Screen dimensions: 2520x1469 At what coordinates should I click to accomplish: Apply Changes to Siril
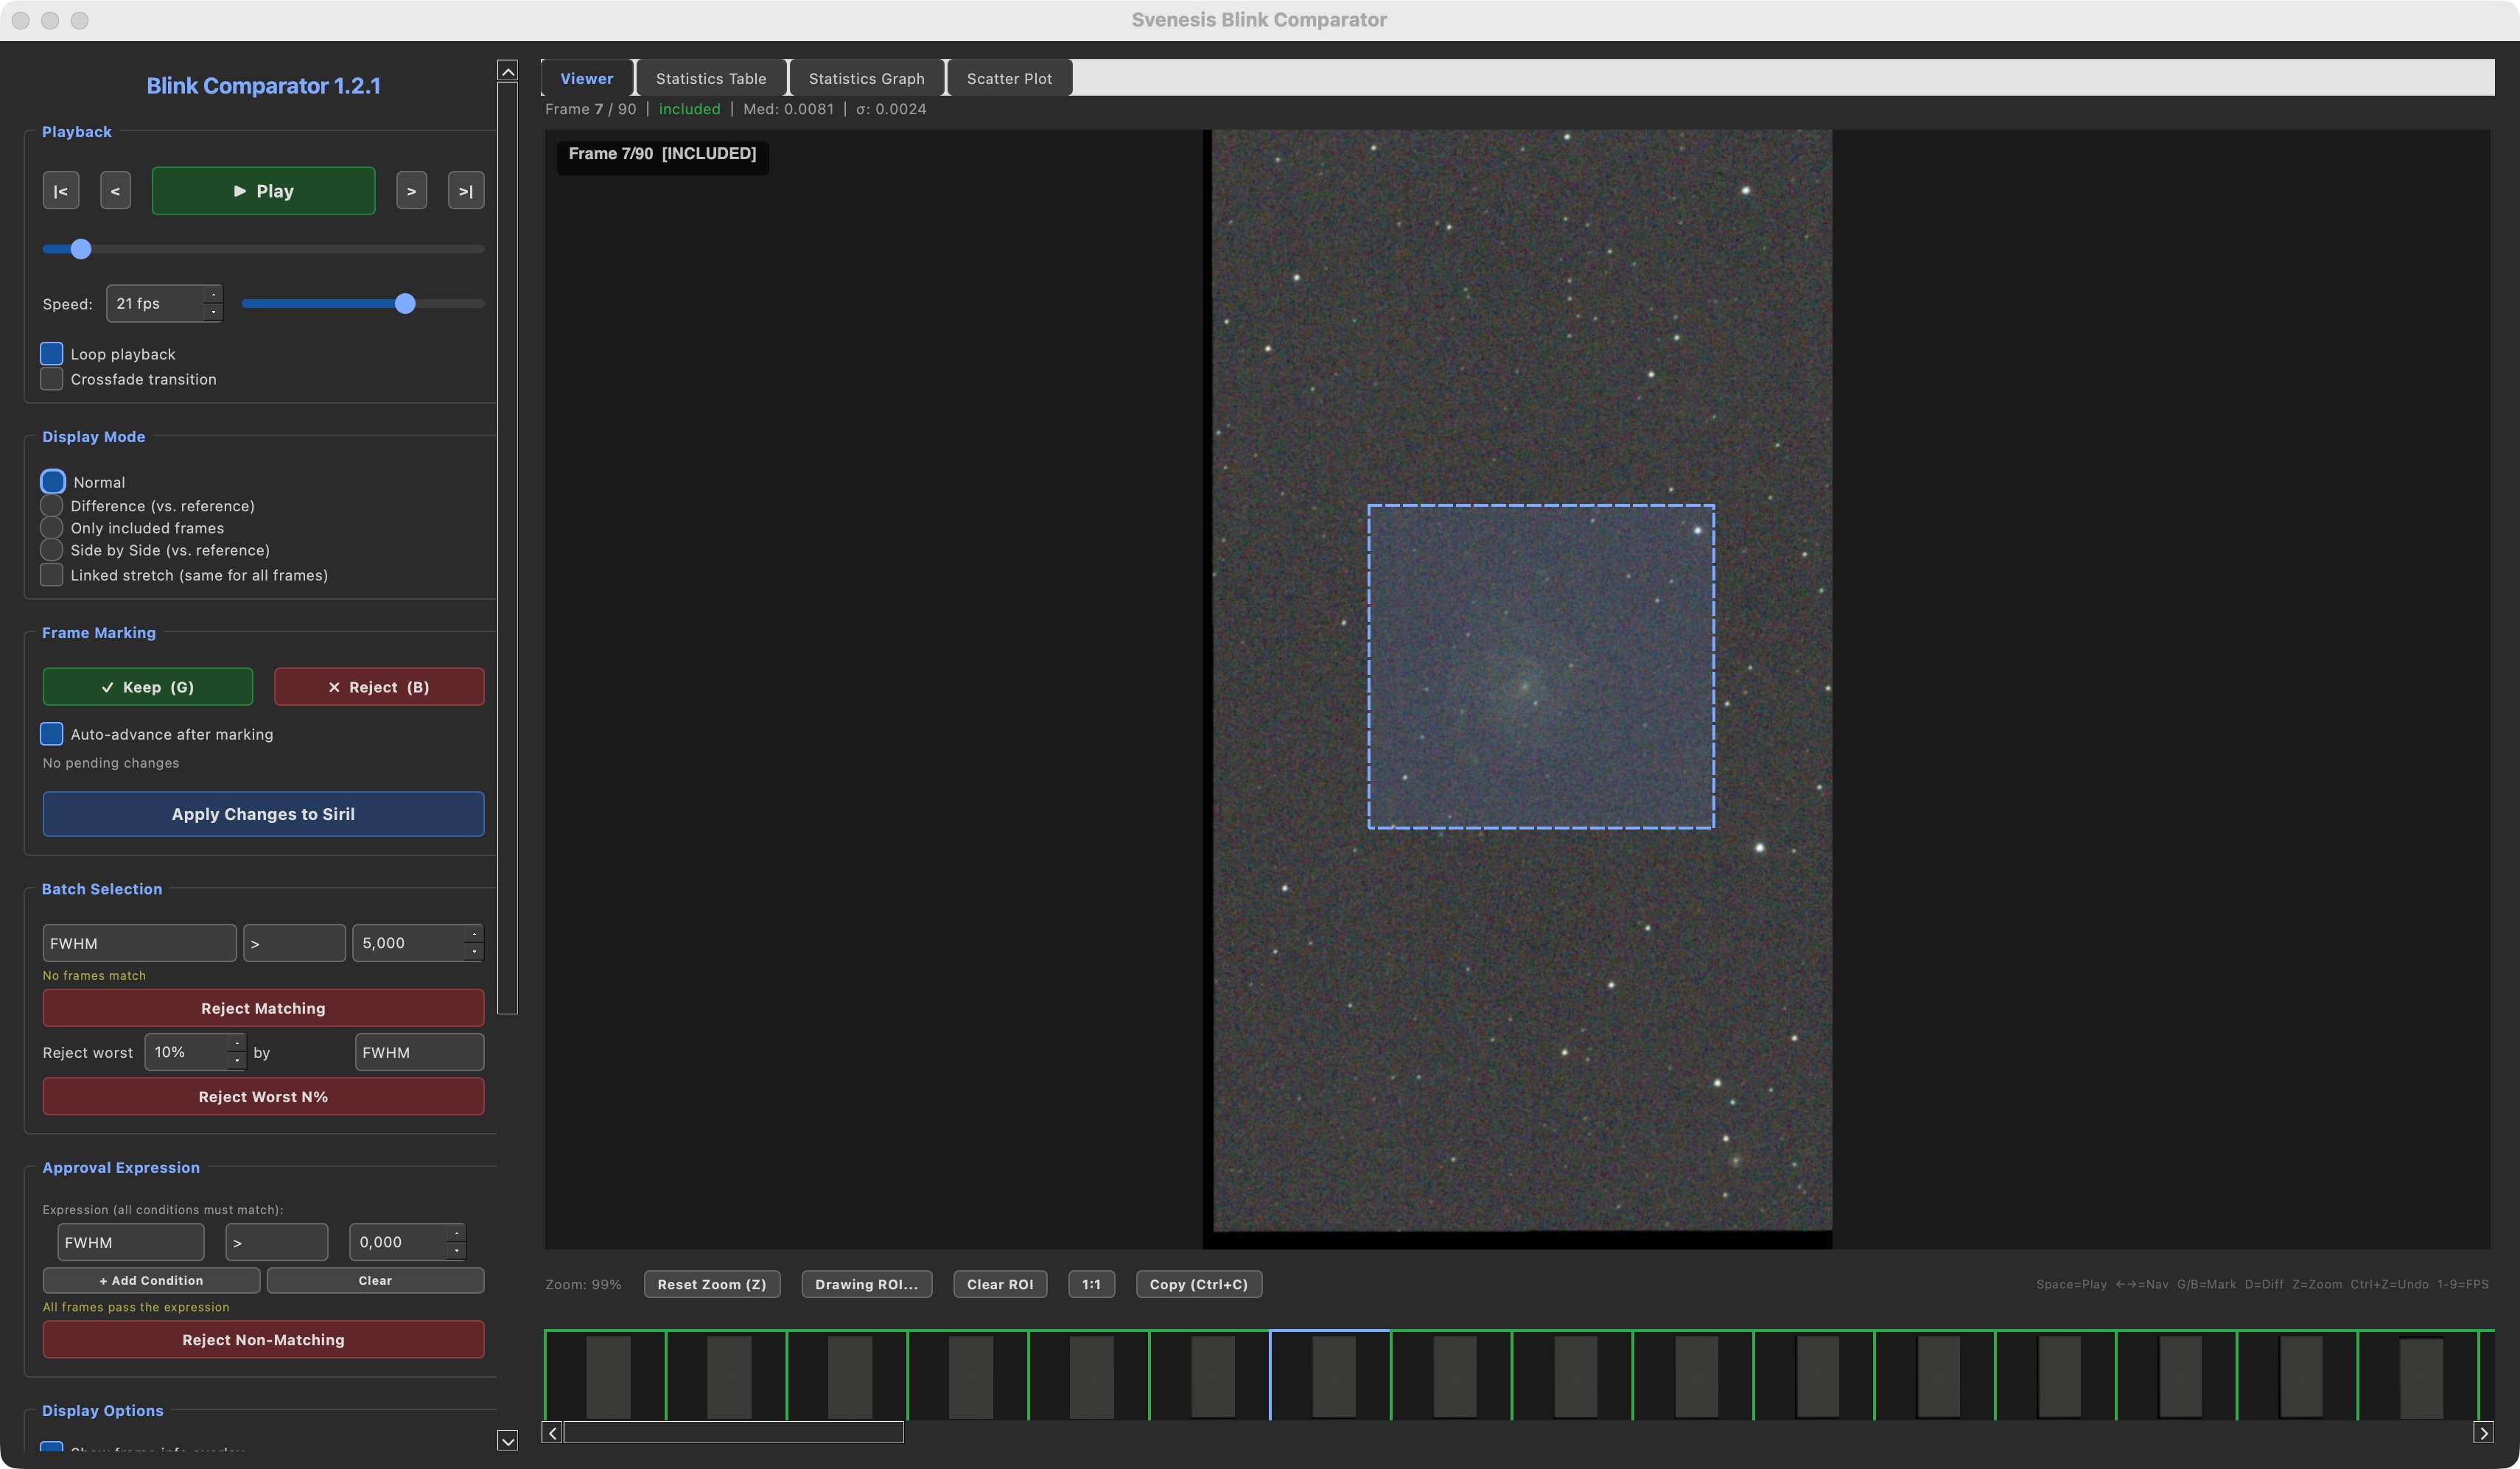coord(263,814)
